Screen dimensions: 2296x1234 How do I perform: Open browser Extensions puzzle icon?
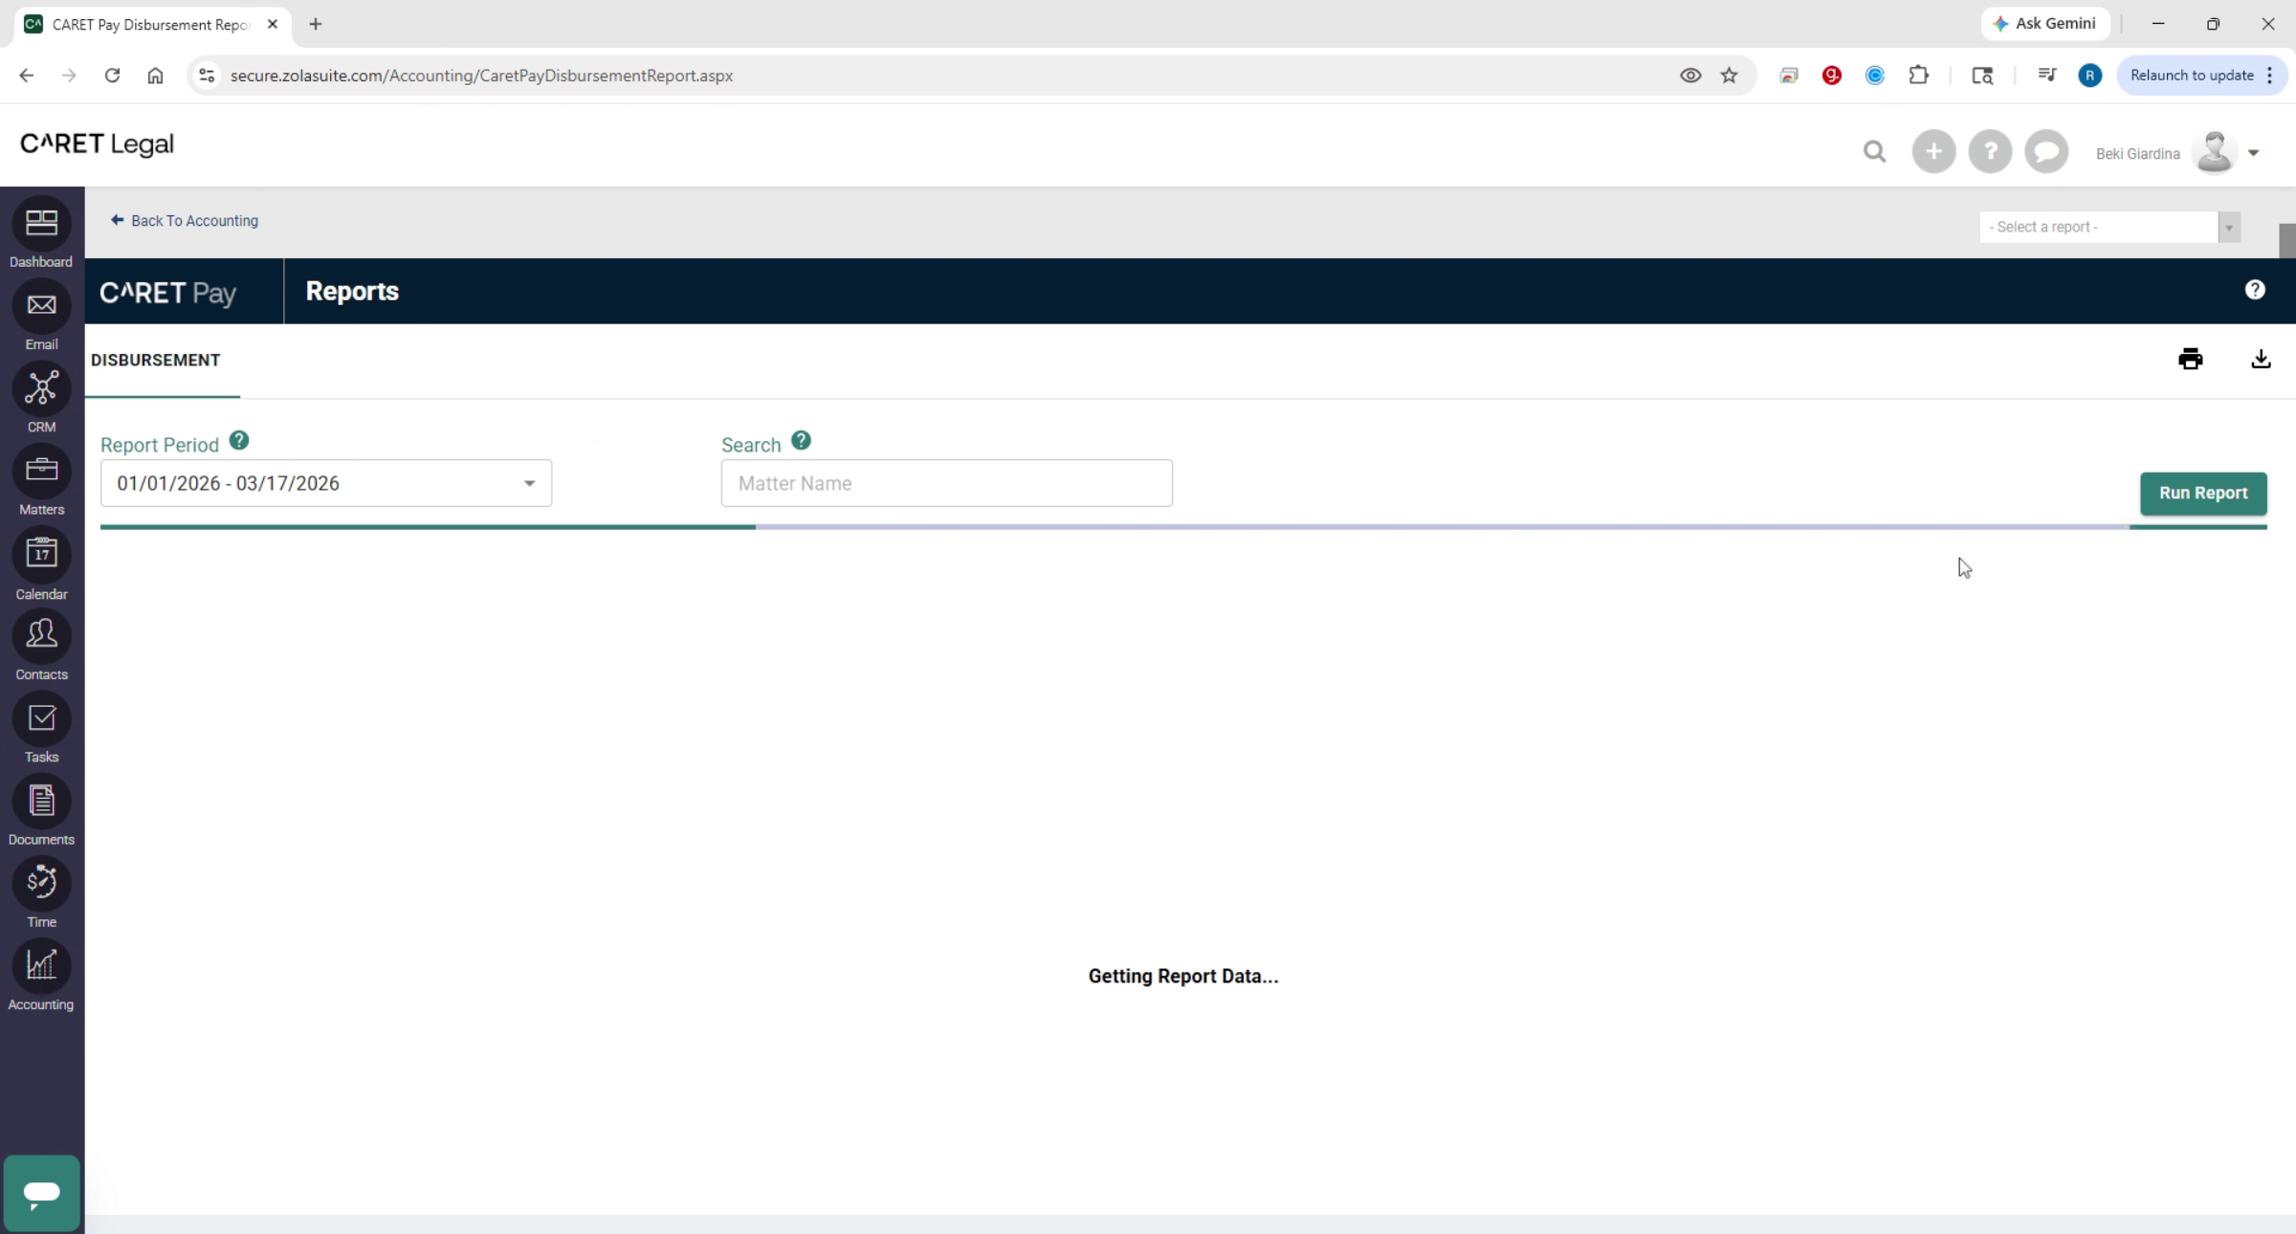(x=1918, y=76)
